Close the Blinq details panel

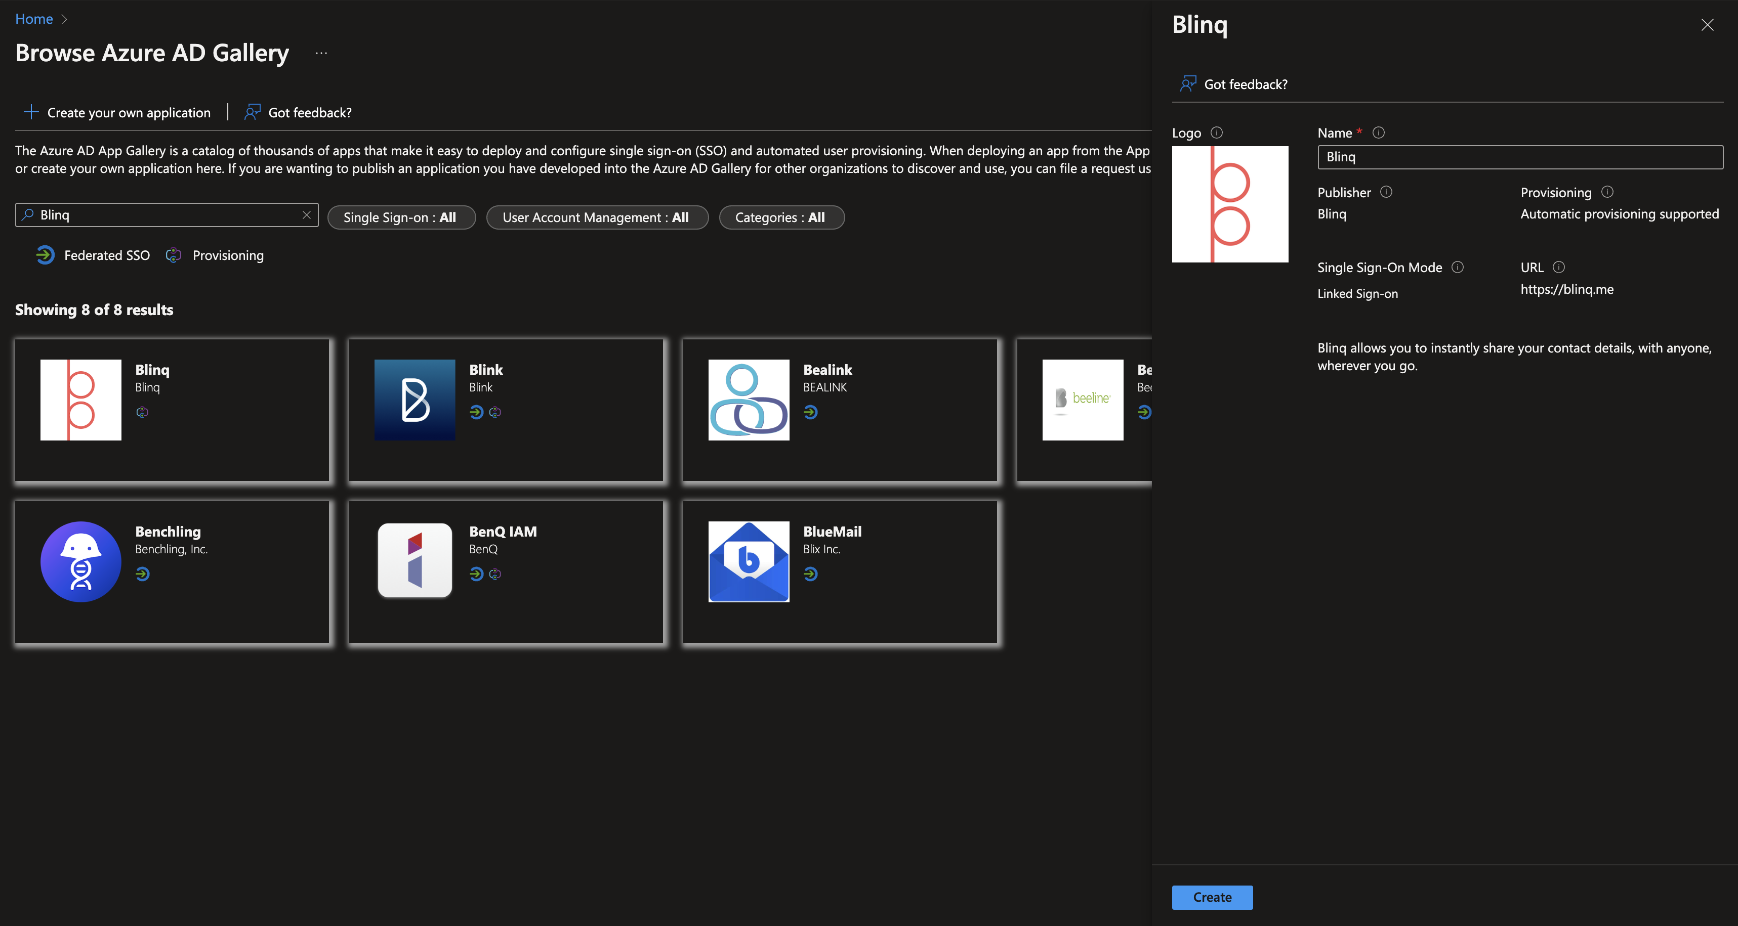[x=1707, y=25]
